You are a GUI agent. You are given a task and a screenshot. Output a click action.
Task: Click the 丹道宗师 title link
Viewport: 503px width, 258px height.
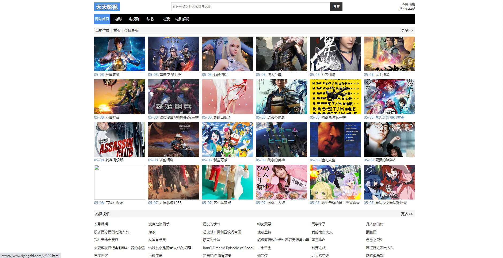coord(113,75)
